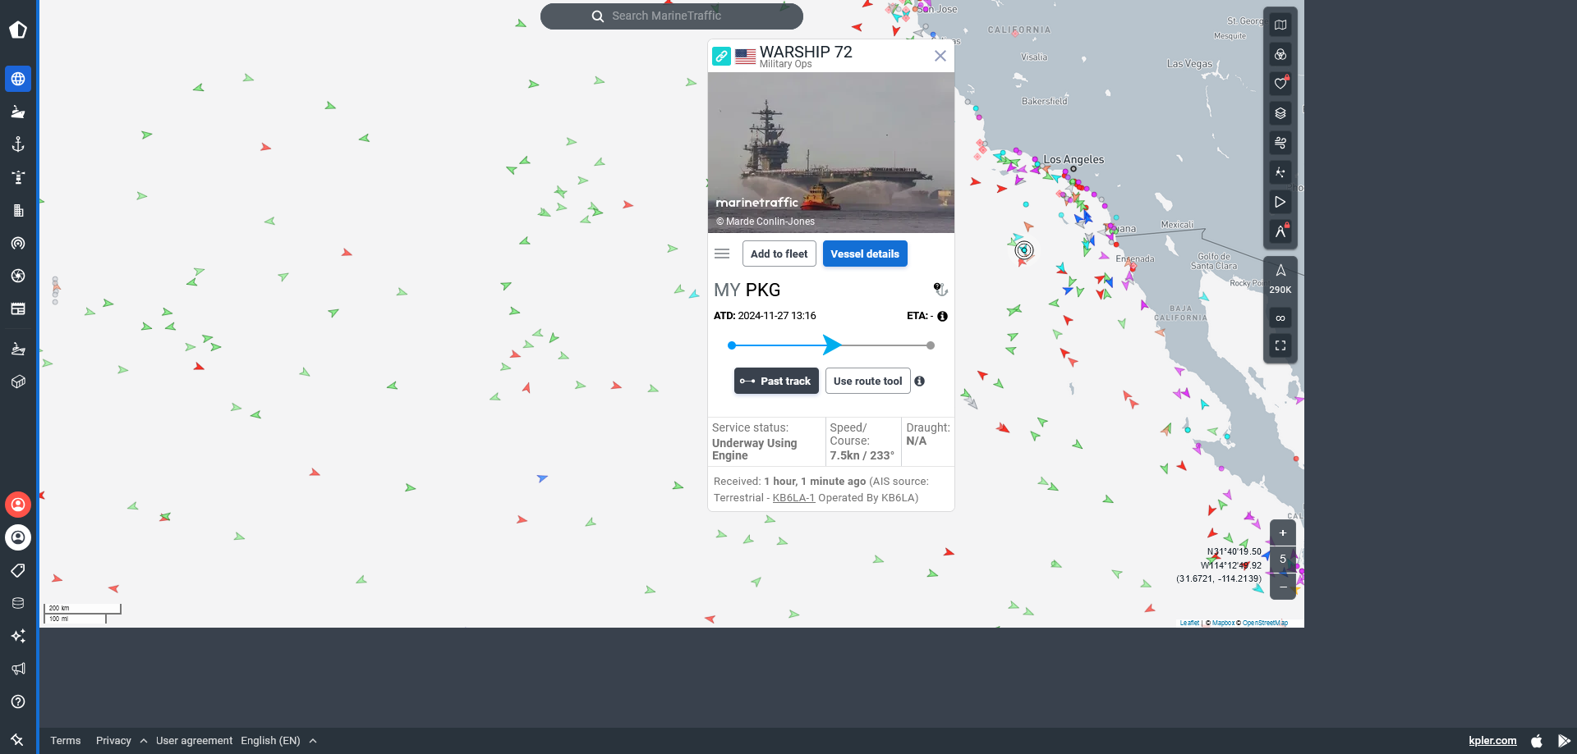Open the vessel filters circles icon
This screenshot has width=1577, height=754.
point(1280,54)
